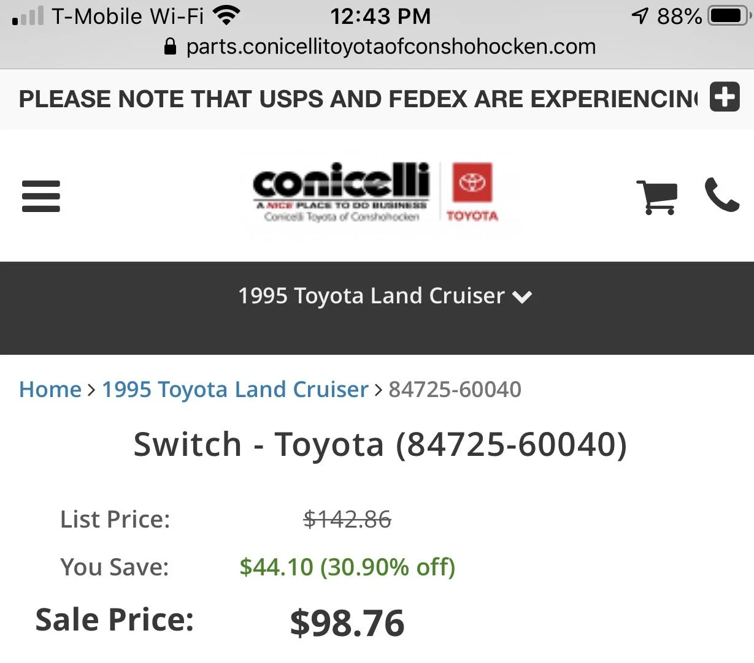Open 1995 Toyota Land Cruiser breadcrumb link
This screenshot has width=754, height=663.
(x=235, y=389)
